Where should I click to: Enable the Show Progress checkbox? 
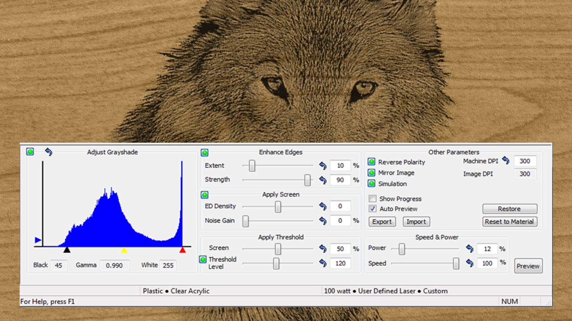click(x=372, y=199)
